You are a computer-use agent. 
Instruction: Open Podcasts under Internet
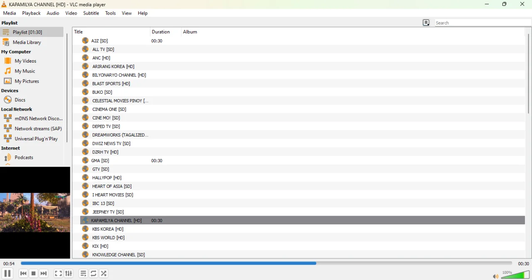click(32, 157)
